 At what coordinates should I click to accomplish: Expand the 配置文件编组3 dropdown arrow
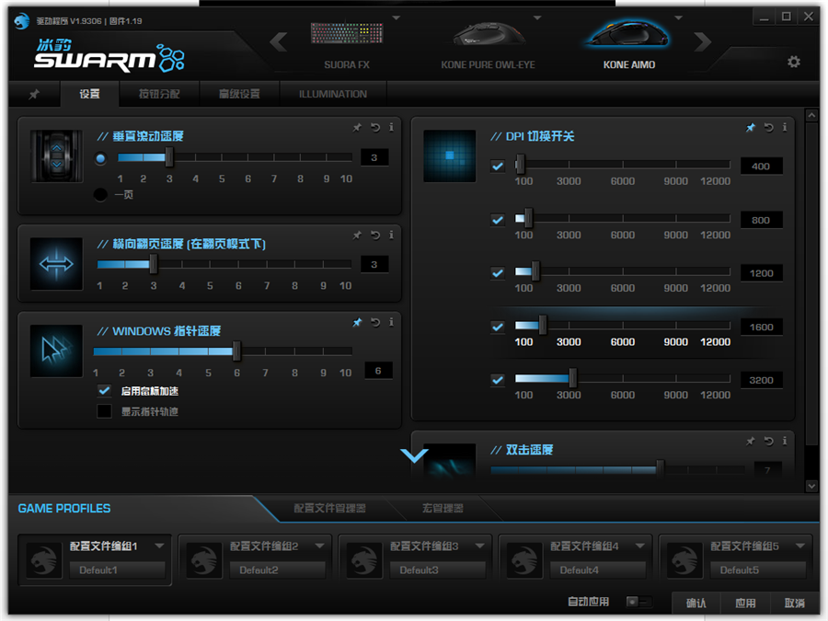click(x=480, y=546)
